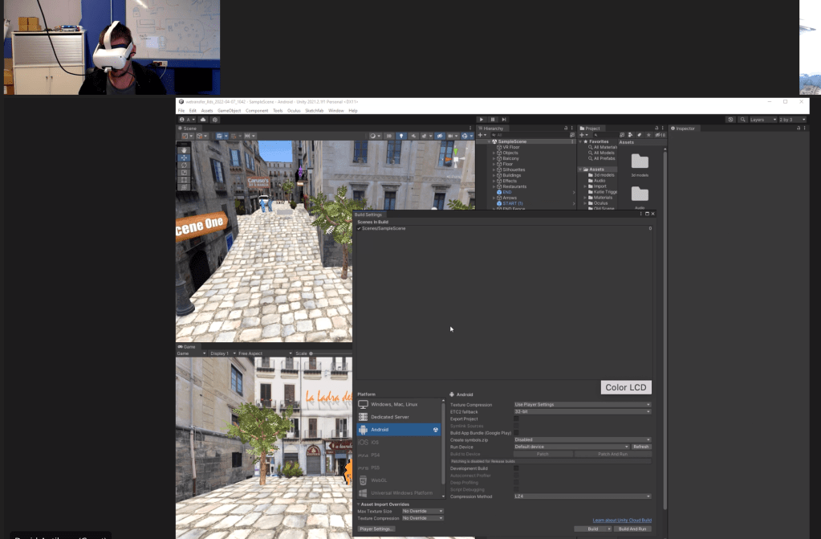Screen dimensions: 821x539
Task: Switch to the Inspector tab
Action: 685,129
